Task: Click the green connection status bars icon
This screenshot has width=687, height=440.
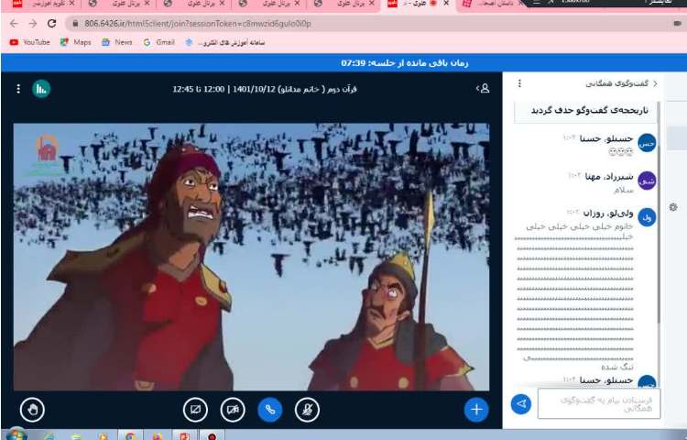Action: pos(41,89)
